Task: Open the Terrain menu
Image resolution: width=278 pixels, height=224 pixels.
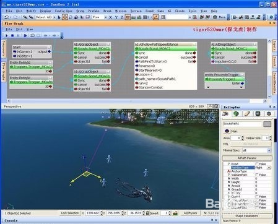Action: pos(136,11)
